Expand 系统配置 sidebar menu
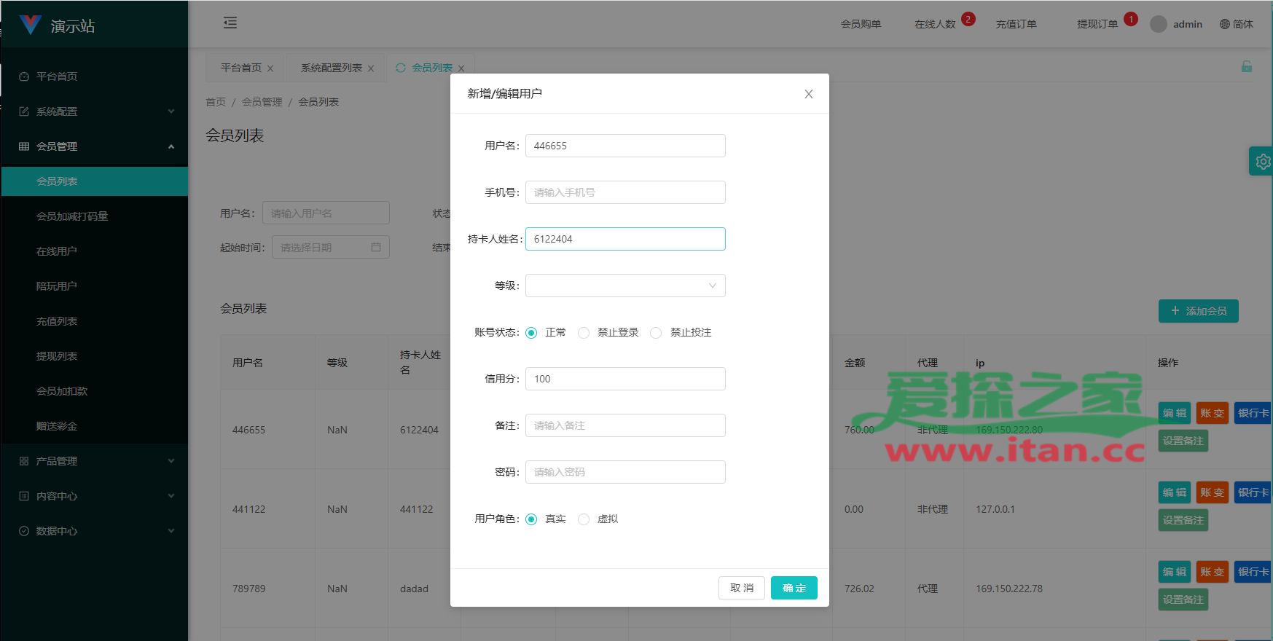 [x=95, y=111]
